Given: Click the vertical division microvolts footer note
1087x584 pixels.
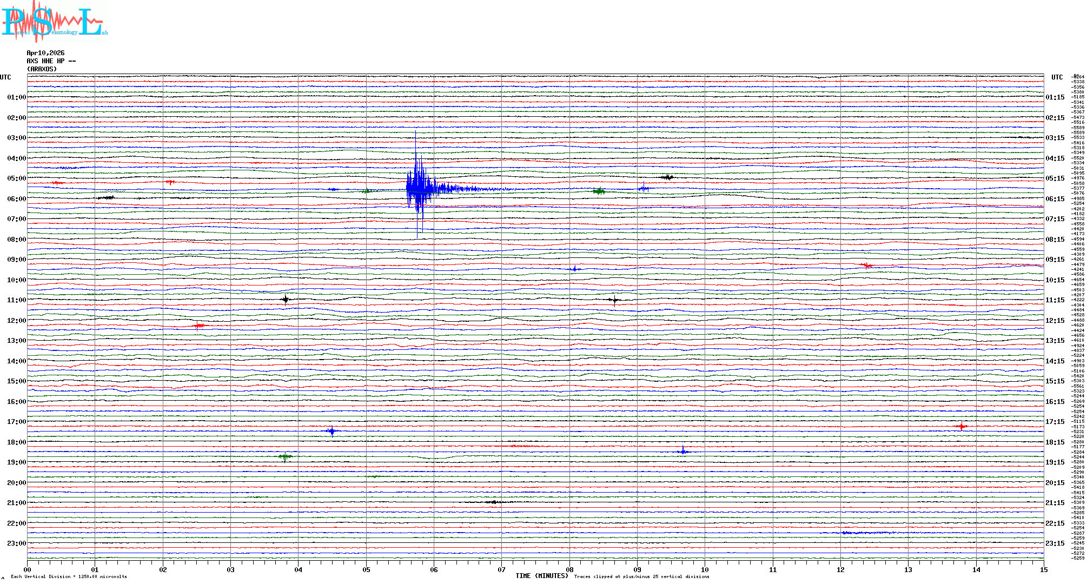Looking at the screenshot, I should pos(69,576).
